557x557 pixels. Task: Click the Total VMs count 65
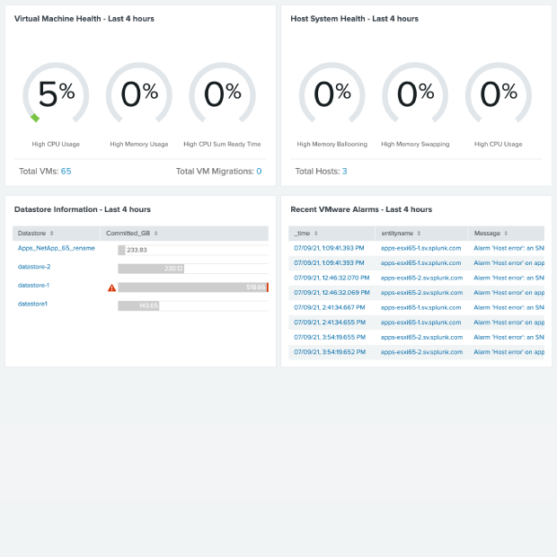coord(66,172)
